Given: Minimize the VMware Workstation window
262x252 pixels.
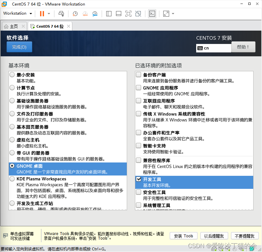Looking at the screenshot, I should [x=241, y=4].
